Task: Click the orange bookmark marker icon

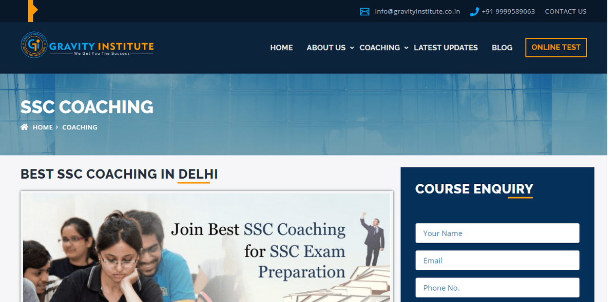Action: pyautogui.click(x=33, y=11)
